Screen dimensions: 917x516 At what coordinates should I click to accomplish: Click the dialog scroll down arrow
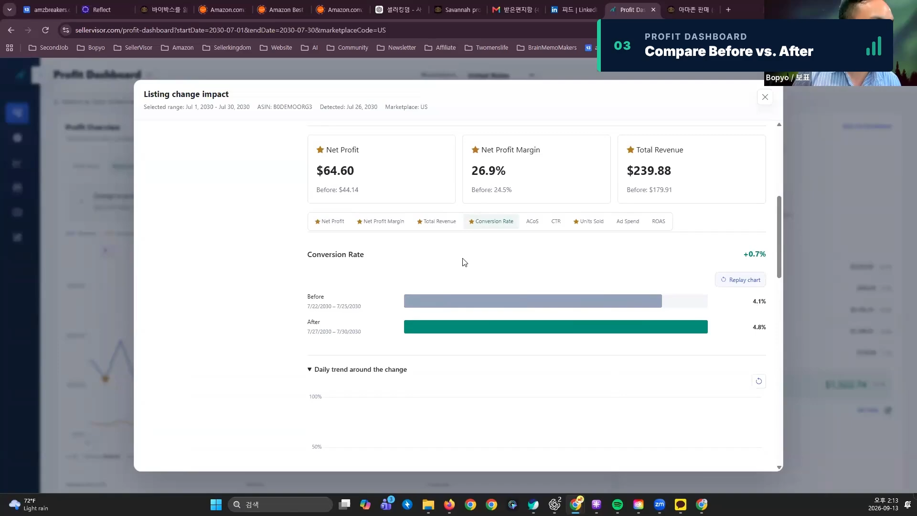(779, 467)
